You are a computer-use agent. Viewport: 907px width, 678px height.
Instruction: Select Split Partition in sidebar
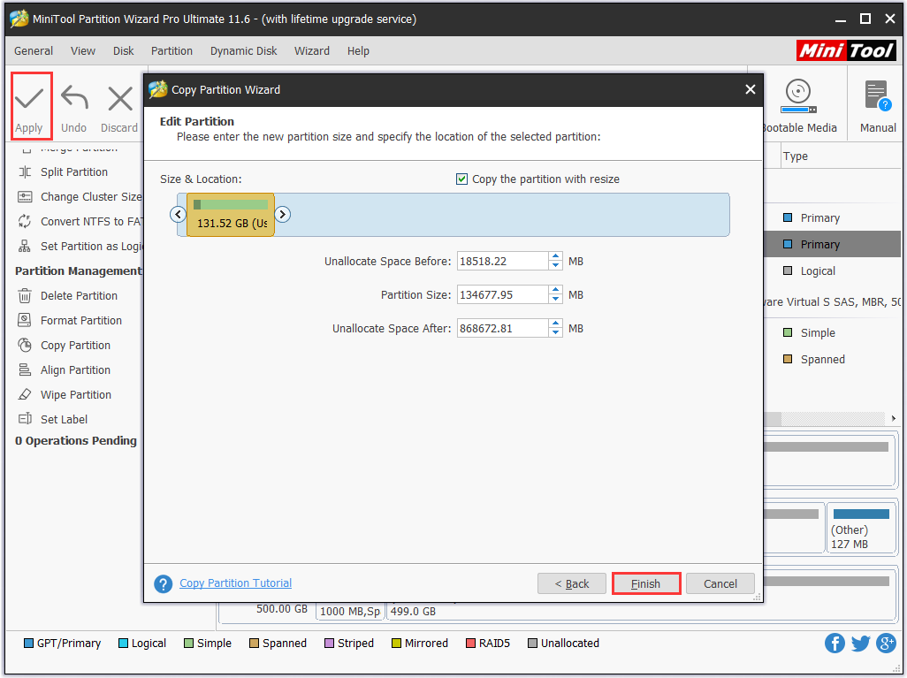[73, 171]
